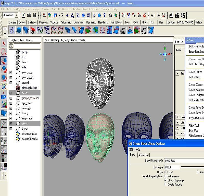The image size is (204, 196).
Task: Click the Open Scene folder icon
Action: coord(29,15)
